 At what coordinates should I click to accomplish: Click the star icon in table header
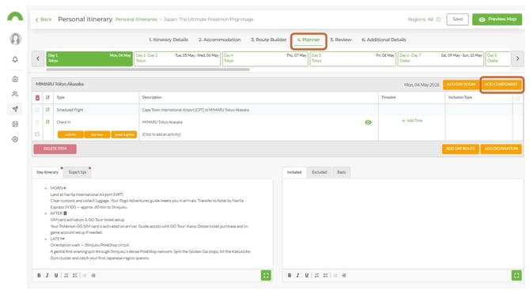point(517,98)
